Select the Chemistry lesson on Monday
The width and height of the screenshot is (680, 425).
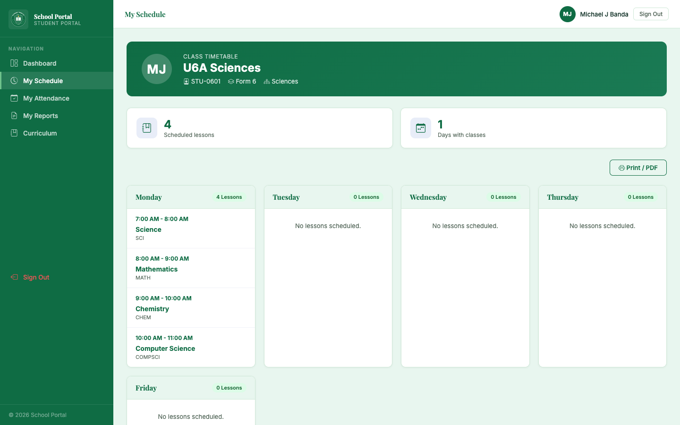coord(191,307)
